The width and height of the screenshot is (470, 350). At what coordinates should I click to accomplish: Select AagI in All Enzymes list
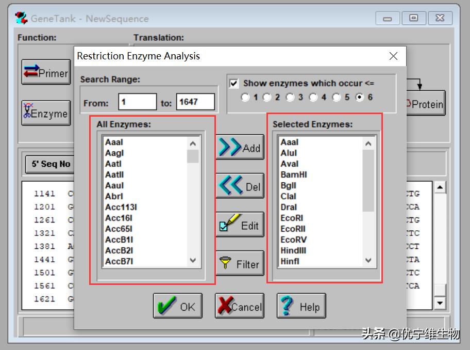pos(114,153)
